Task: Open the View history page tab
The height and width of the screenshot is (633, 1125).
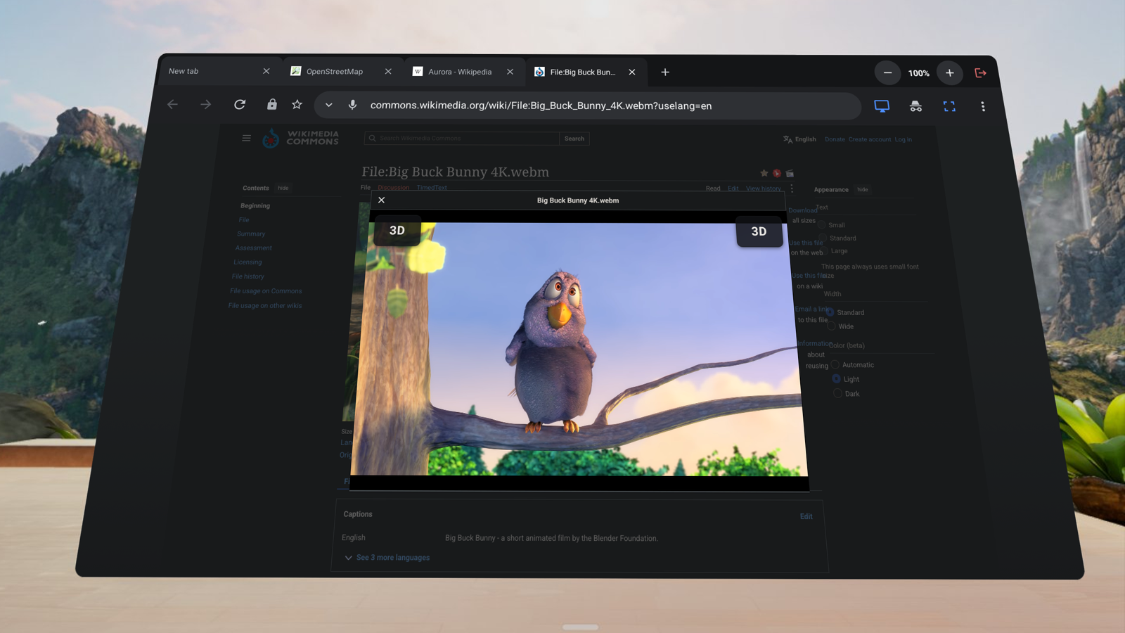Action: (763, 188)
